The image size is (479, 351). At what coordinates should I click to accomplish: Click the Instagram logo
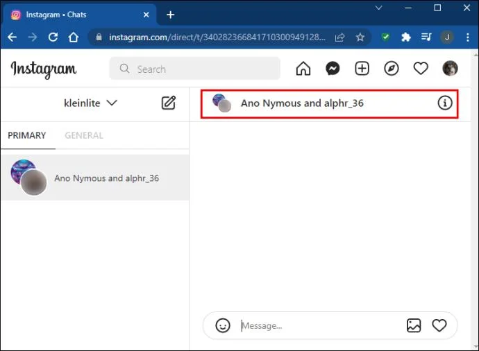(43, 69)
